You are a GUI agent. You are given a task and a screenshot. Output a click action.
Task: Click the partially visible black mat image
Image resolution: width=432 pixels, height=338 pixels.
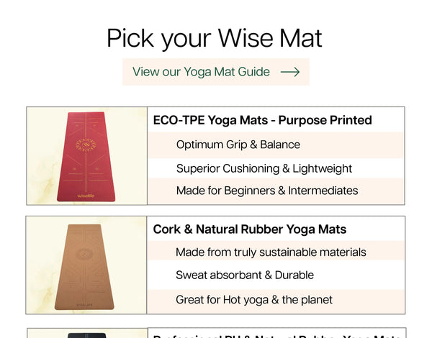(x=86, y=334)
